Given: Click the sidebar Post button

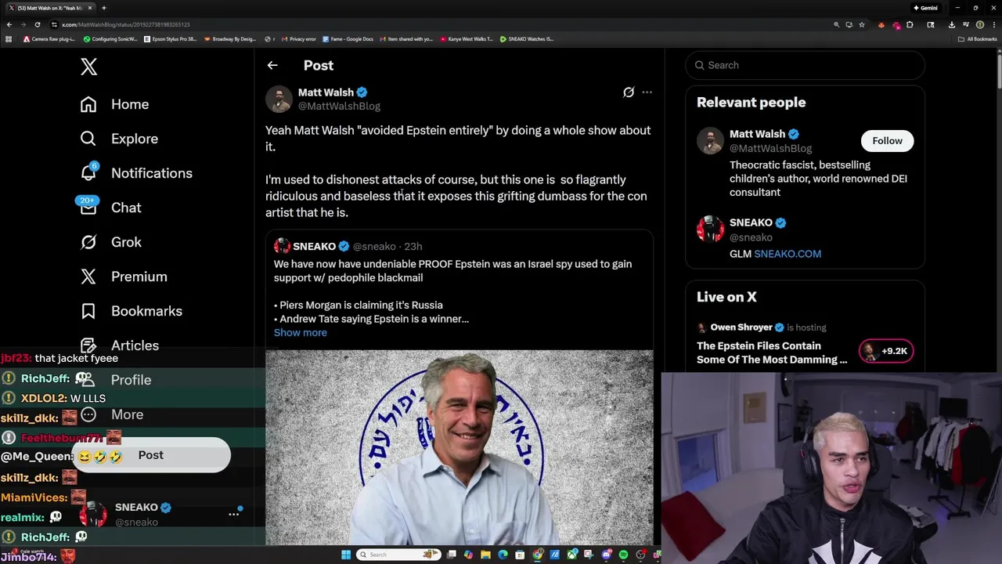Looking at the screenshot, I should 151,455.
